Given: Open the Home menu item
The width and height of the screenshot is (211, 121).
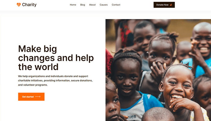Looking at the screenshot, I should click(x=73, y=5).
